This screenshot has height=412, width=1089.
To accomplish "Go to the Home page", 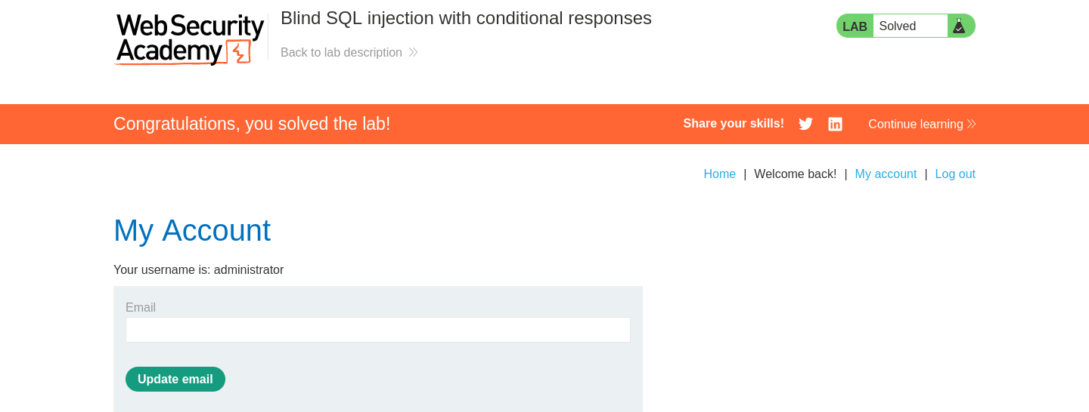I will pos(719,174).
